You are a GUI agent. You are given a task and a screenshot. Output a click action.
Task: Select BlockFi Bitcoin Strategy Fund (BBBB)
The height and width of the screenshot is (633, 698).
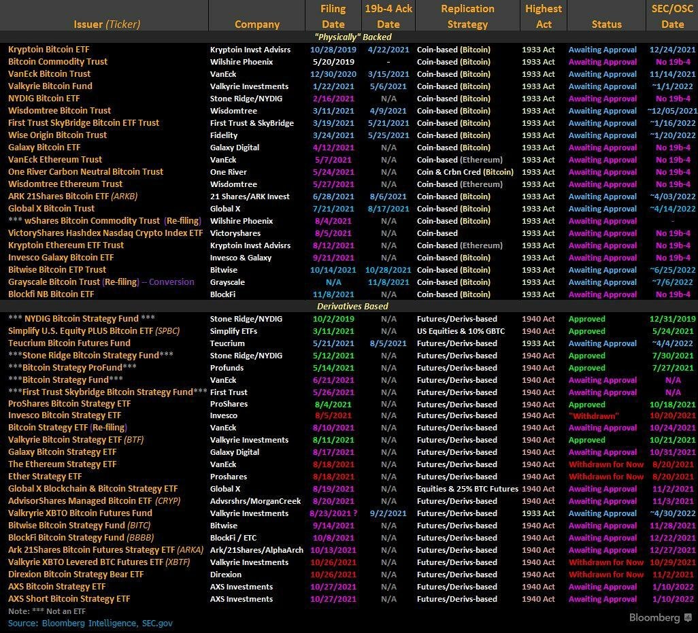pyautogui.click(x=81, y=537)
